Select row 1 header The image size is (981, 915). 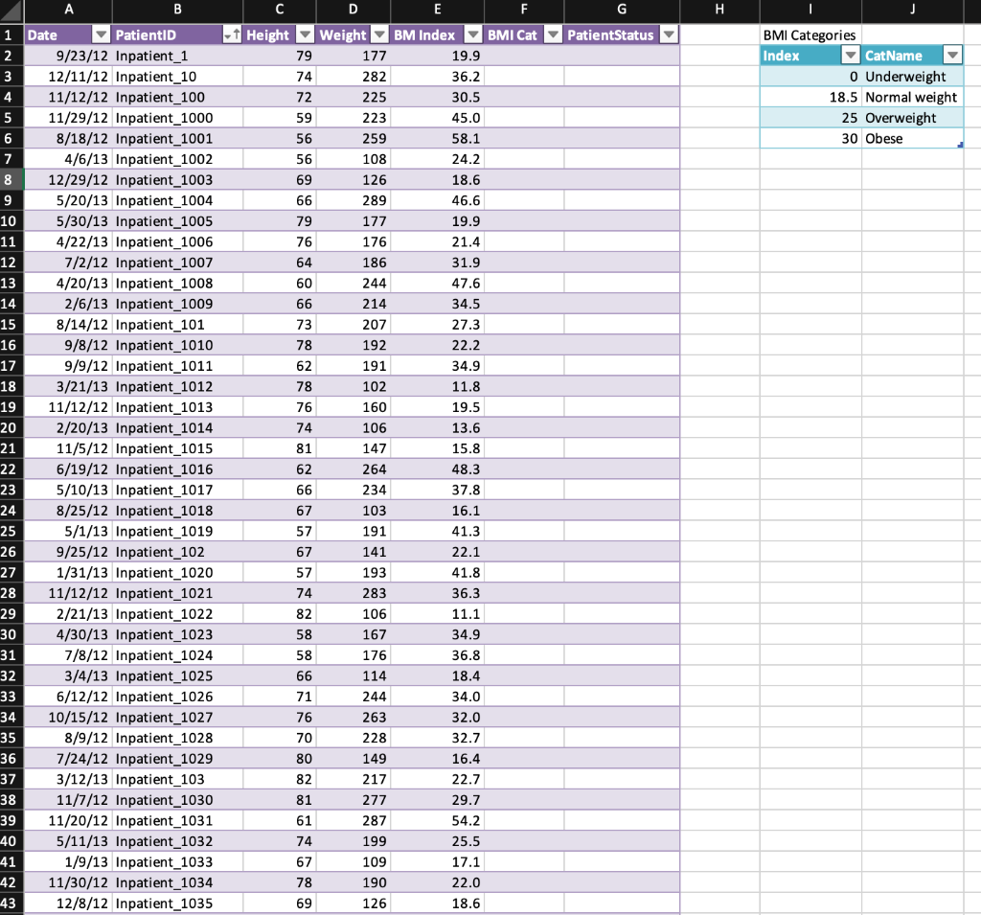pyautogui.click(x=11, y=35)
